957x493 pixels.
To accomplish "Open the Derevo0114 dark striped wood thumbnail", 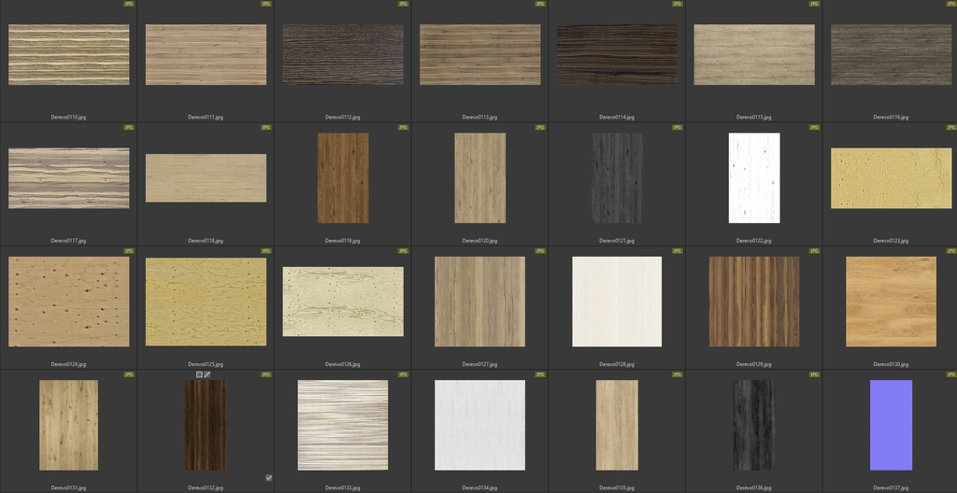I will (617, 55).
